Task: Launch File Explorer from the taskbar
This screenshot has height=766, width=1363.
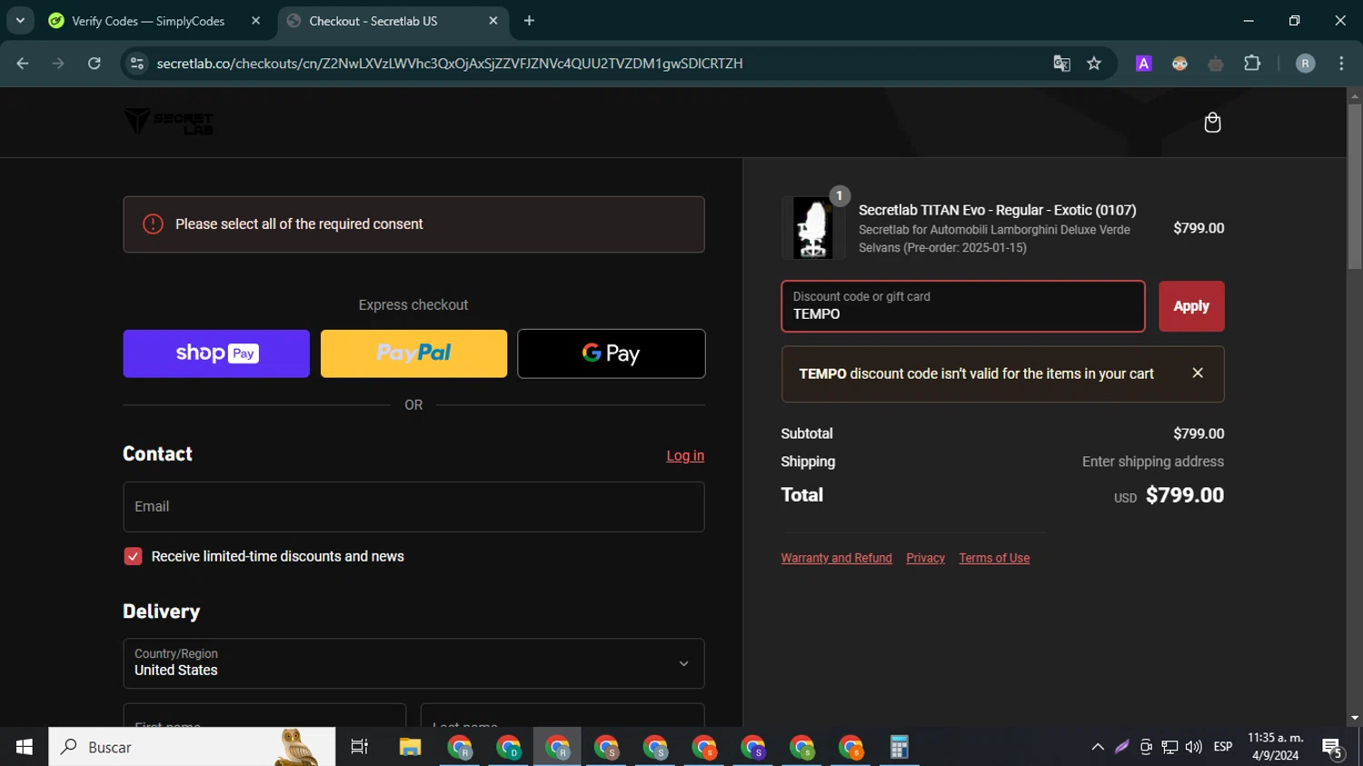Action: (x=410, y=747)
